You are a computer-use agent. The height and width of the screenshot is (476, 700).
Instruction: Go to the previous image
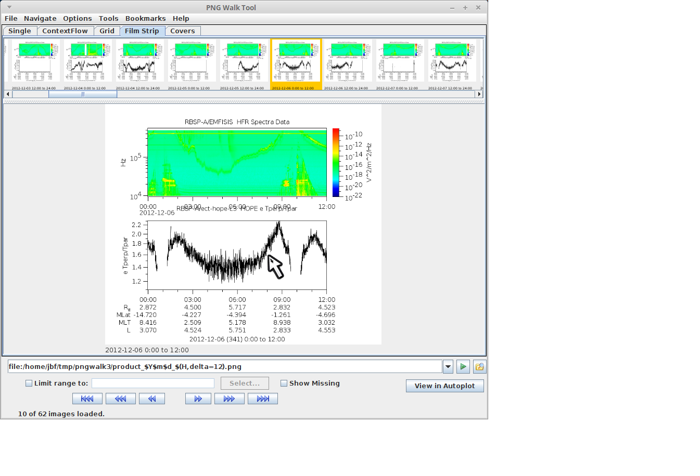coord(151,399)
